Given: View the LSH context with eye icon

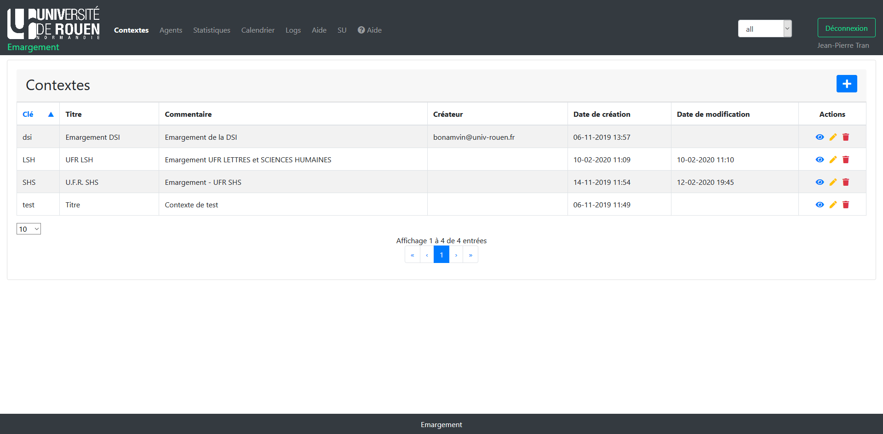Looking at the screenshot, I should [x=820, y=160].
